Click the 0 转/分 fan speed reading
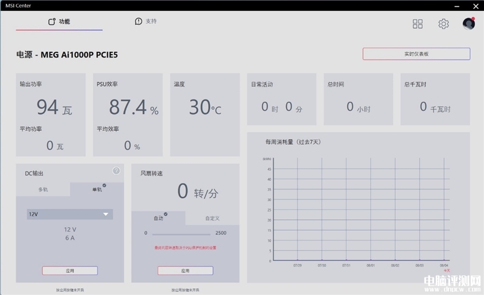This screenshot has width=484, height=295. 198,191
